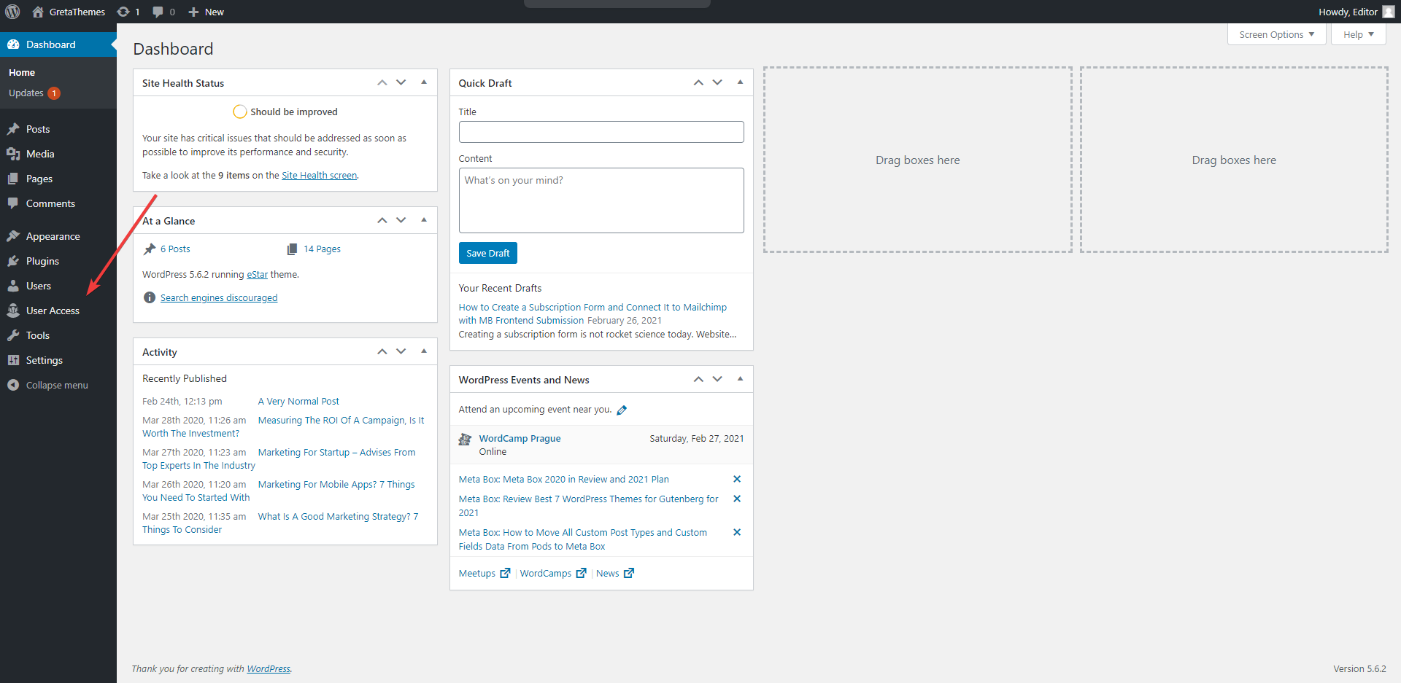Click the Users icon in sidebar
The height and width of the screenshot is (683, 1401).
[13, 286]
